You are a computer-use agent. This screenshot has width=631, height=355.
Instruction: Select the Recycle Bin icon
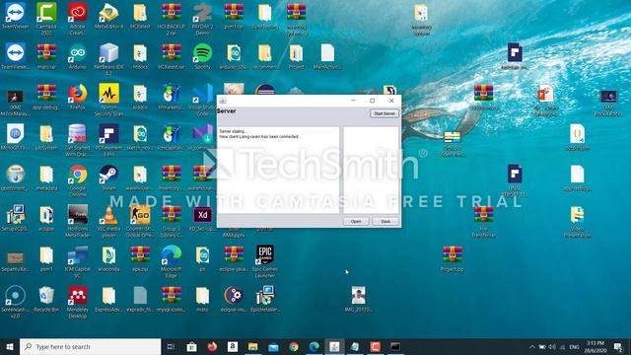(x=46, y=299)
